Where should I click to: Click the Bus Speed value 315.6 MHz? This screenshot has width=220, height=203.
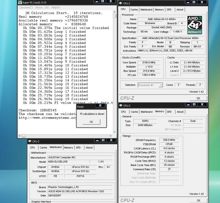point(149,71)
